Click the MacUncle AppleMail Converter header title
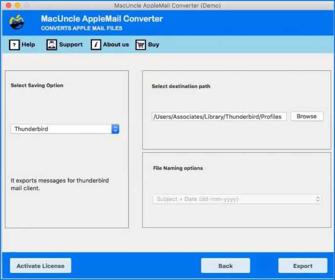Viewport: 335px width, 280px height. pyautogui.click(x=102, y=19)
